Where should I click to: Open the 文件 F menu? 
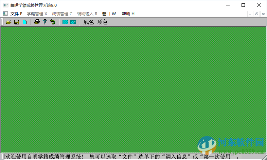[x=16, y=14]
